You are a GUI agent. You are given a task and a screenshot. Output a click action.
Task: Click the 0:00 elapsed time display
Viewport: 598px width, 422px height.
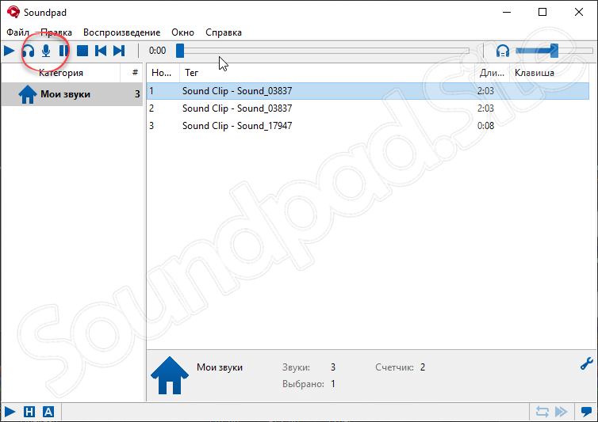157,51
